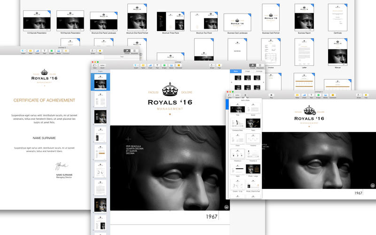The height and width of the screenshot is (235, 376).
Task: Toggle Format inspector in left certificate window
Action: [127, 51]
